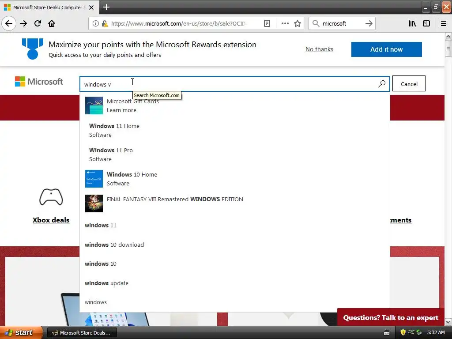Screen dimensions: 452x339
Task: Submit browser search with the arrow
Action: (x=369, y=23)
